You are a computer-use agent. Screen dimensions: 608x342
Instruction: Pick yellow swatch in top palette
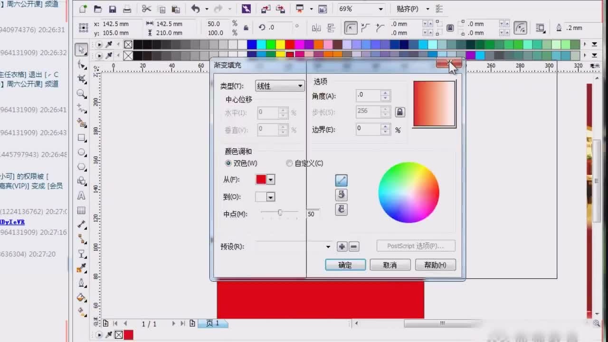[280, 45]
